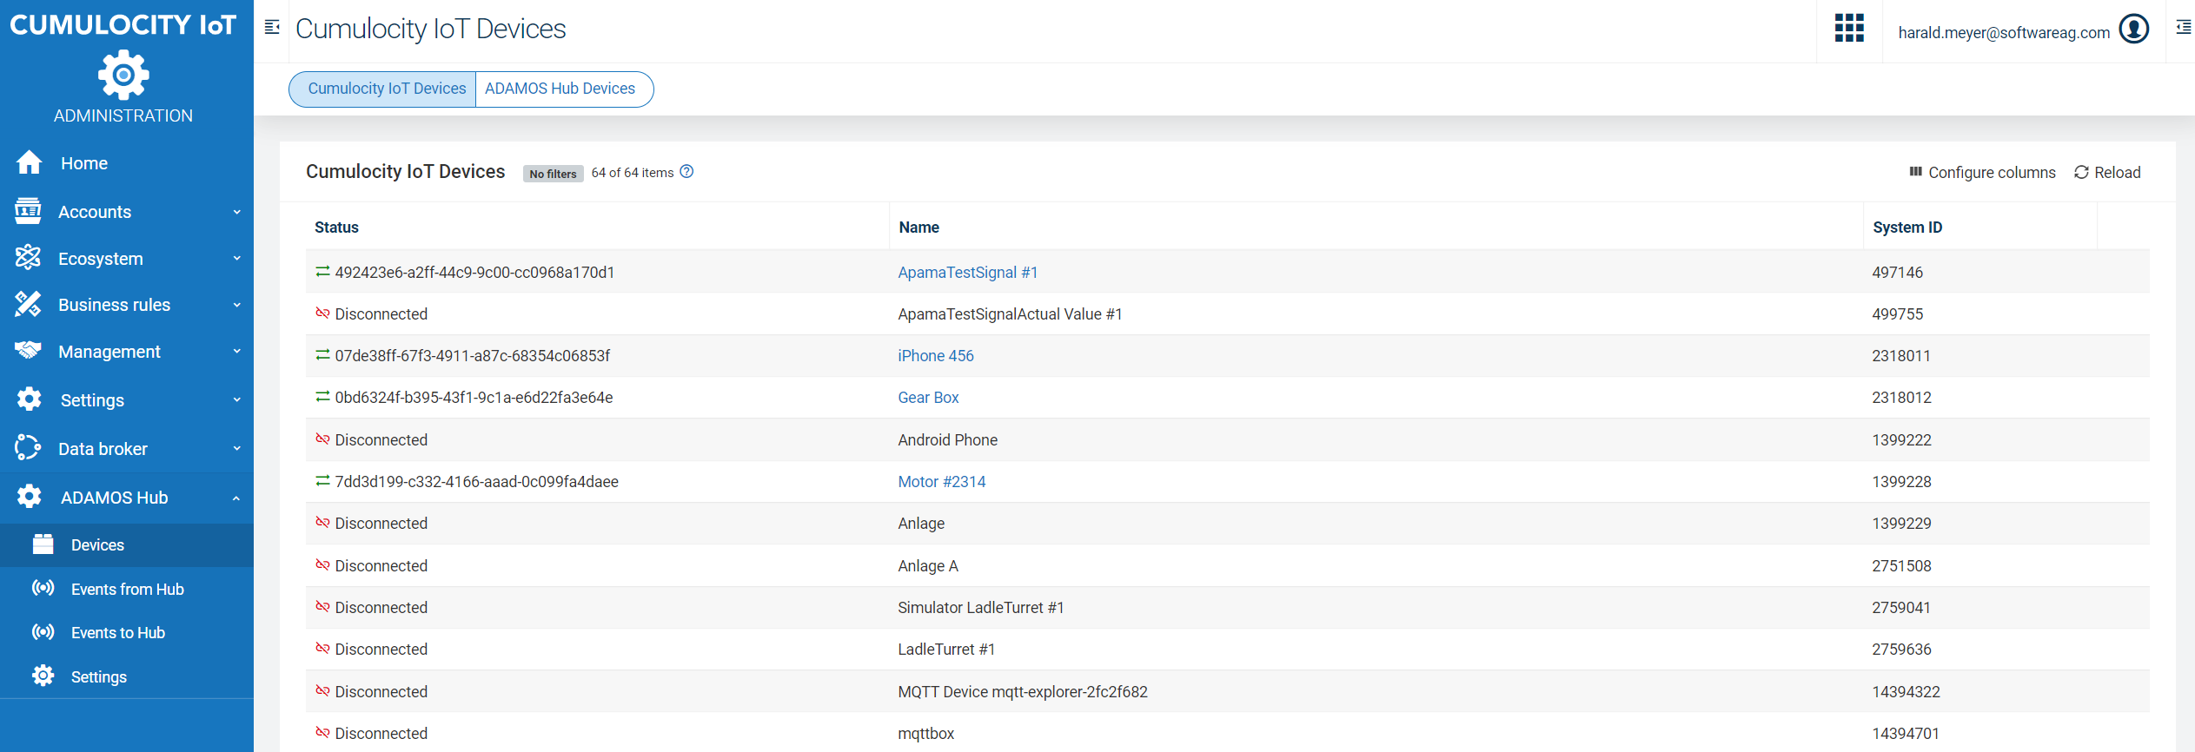Click the Administration gear logo icon
The height and width of the screenshot is (752, 2195).
[x=123, y=75]
